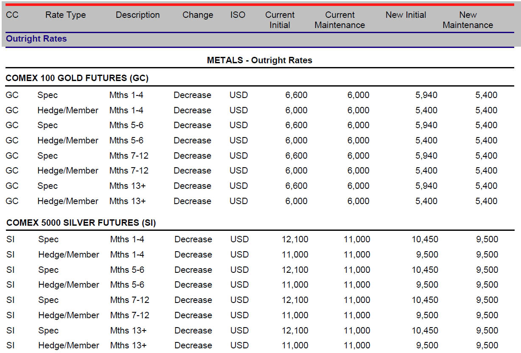Select USD in the SI Hedge/Member Mths 5-6 row
Image resolution: width=521 pixels, height=353 pixels.
click(x=239, y=285)
